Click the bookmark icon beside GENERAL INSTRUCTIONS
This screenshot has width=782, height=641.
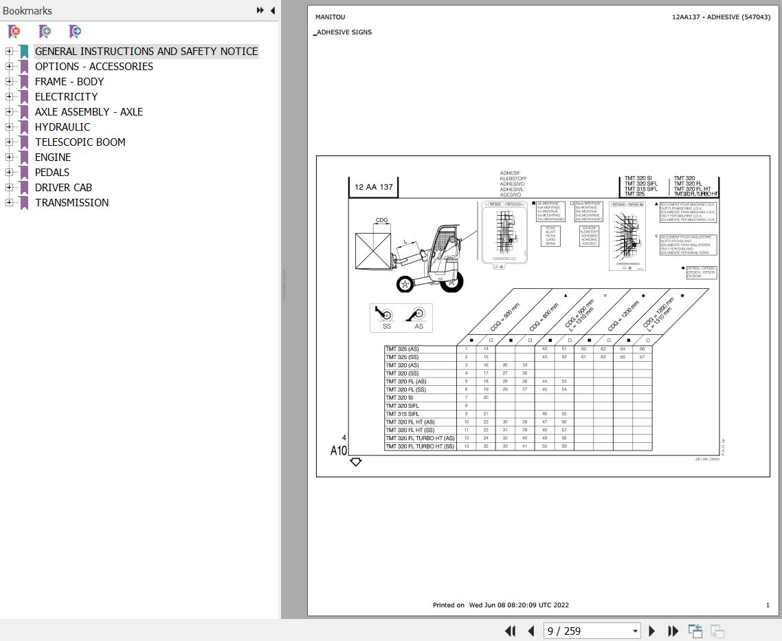(x=23, y=52)
